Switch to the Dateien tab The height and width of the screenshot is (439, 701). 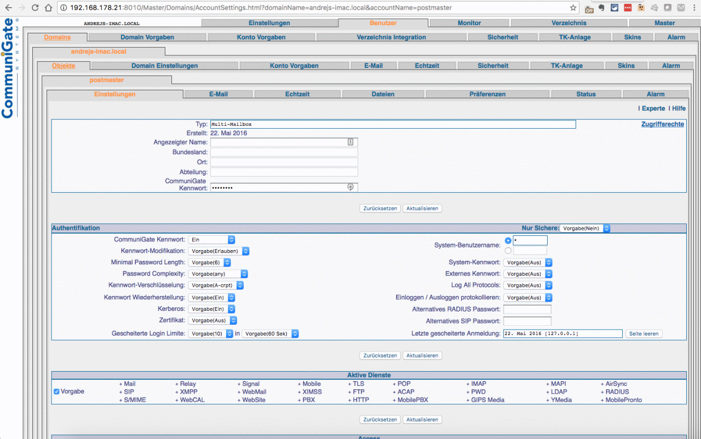tap(383, 94)
